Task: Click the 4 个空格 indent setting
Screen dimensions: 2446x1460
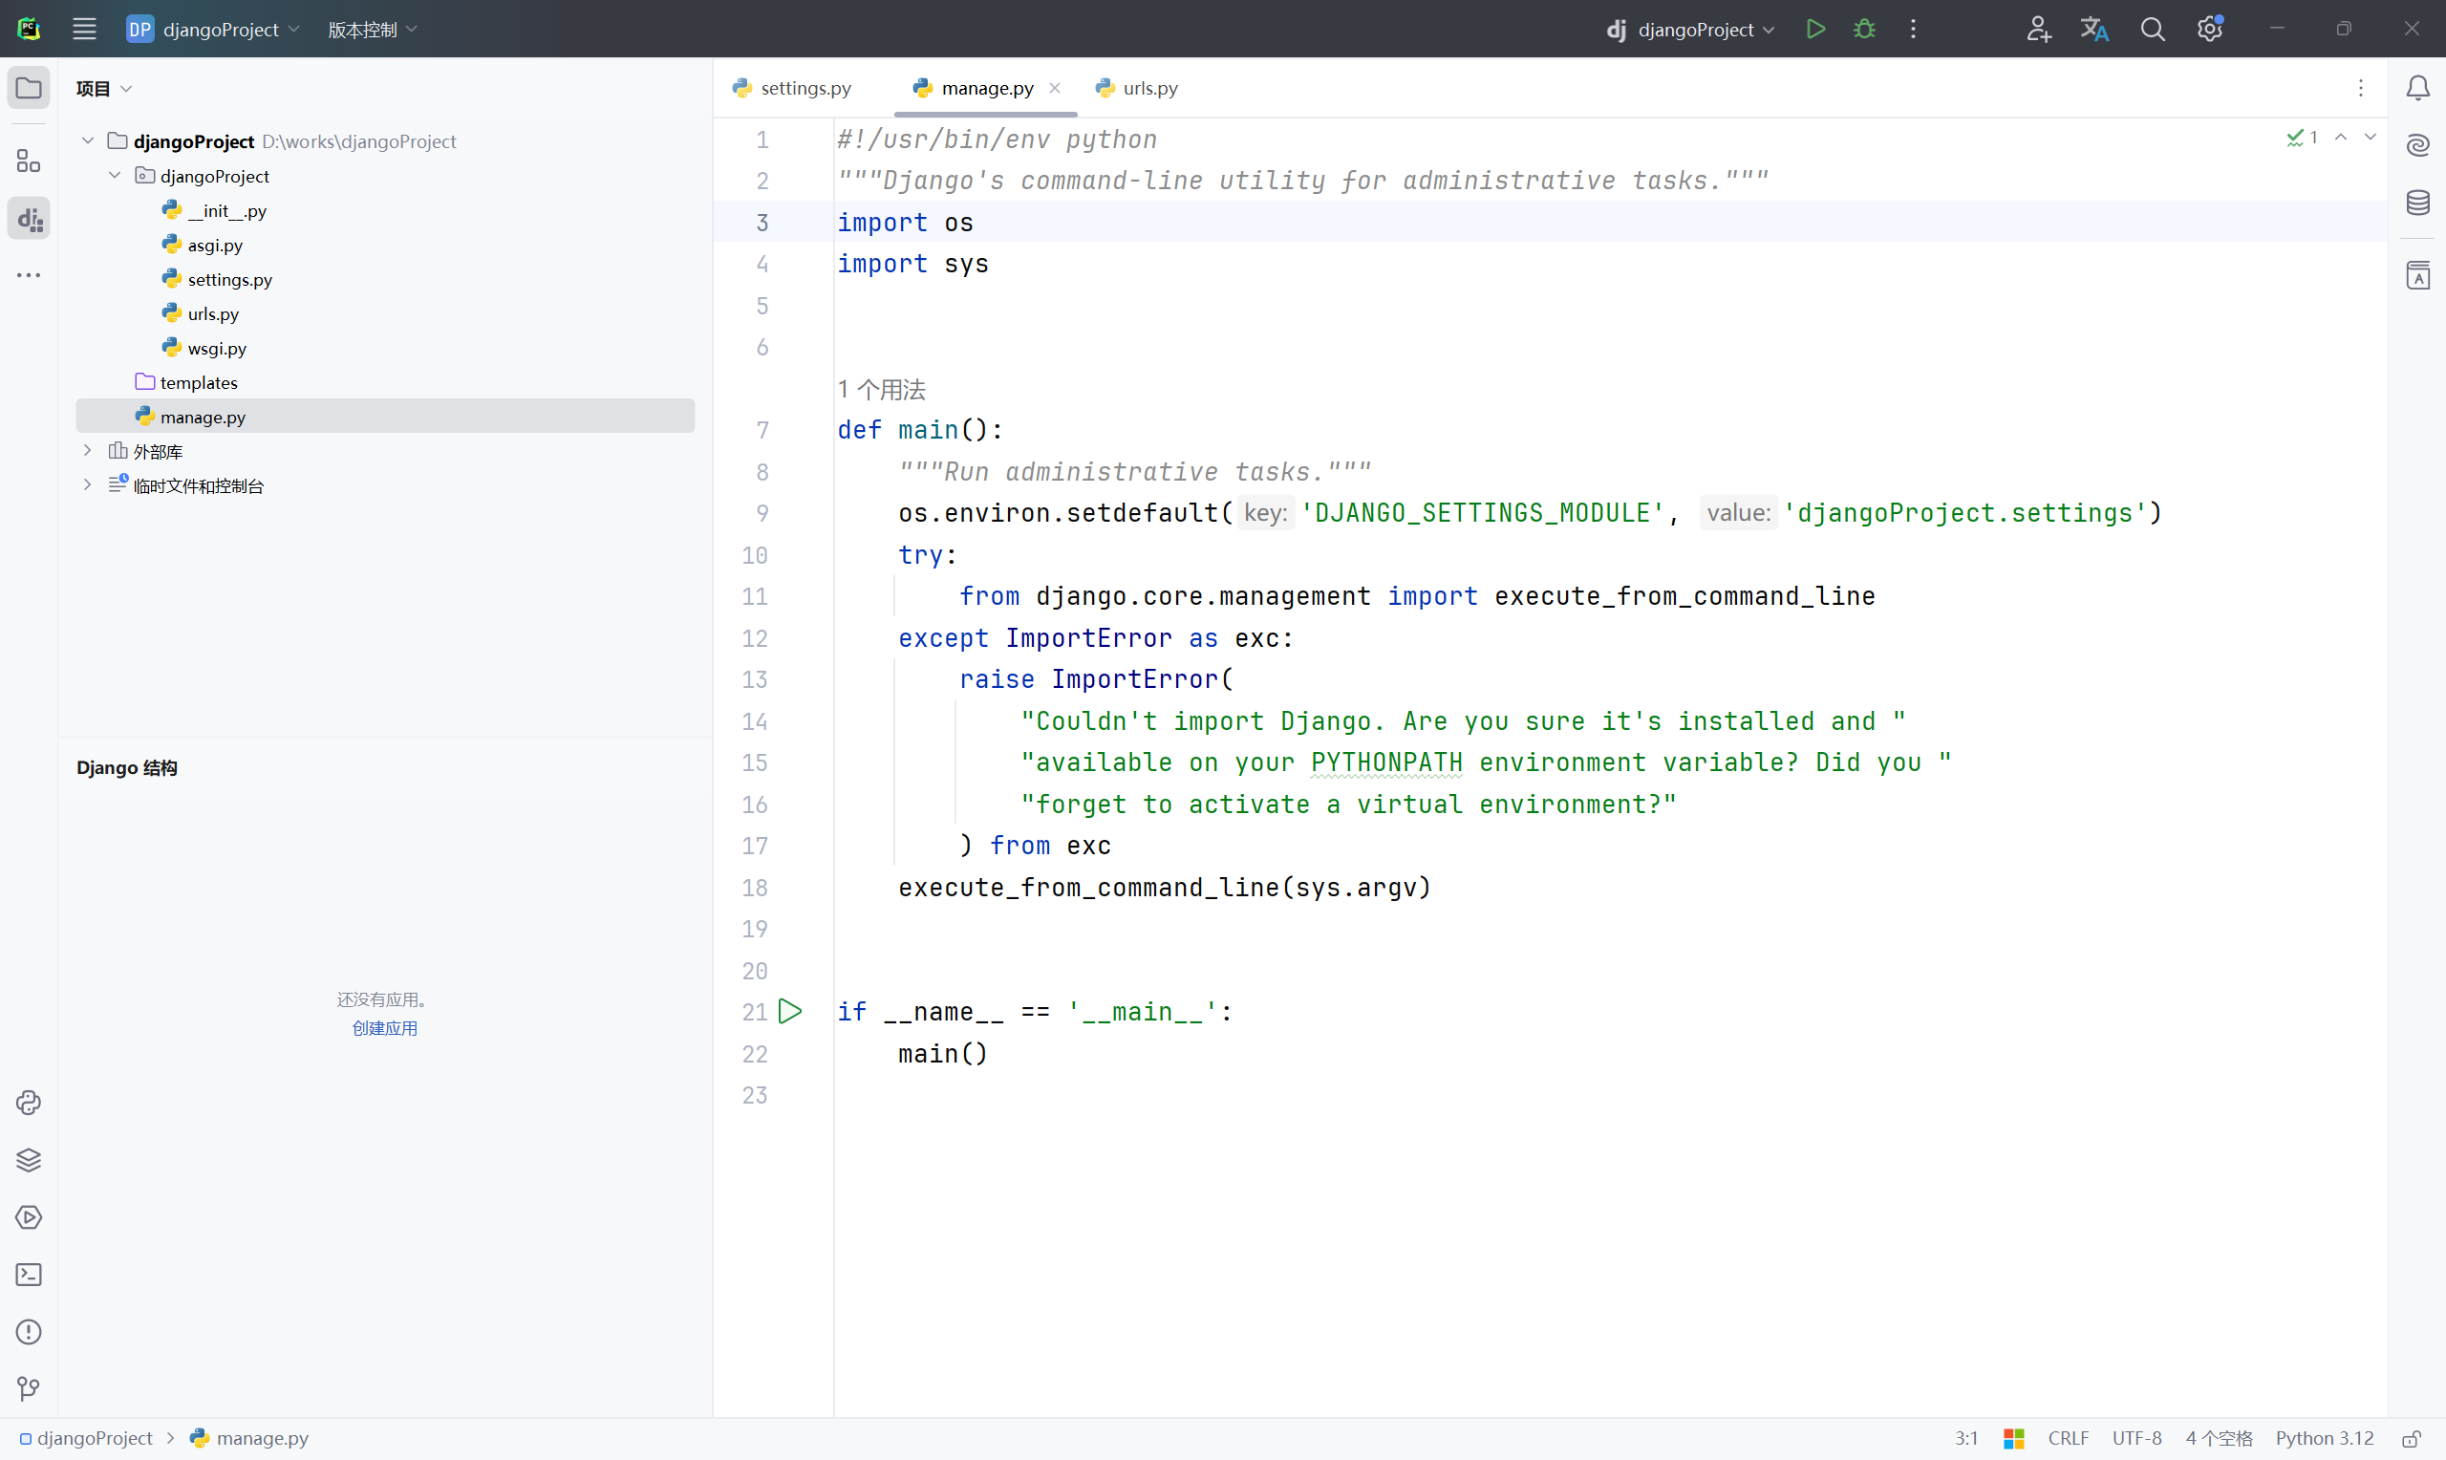Action: coord(2219,1438)
